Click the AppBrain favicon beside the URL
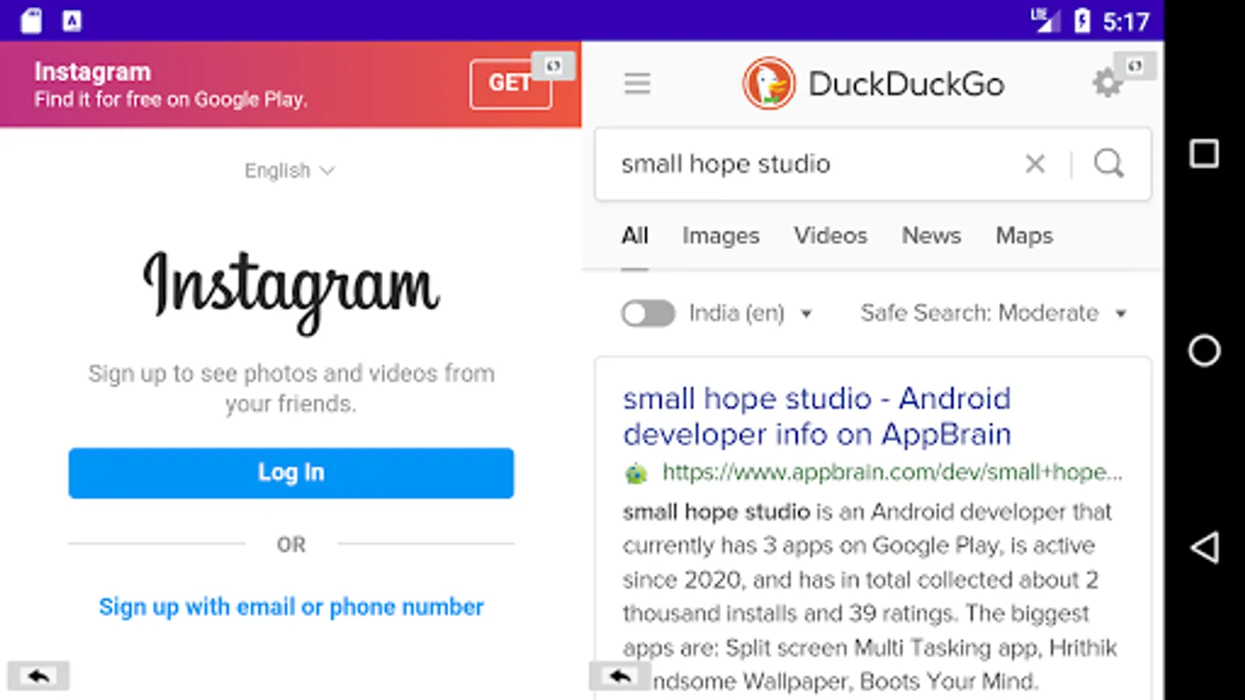Screen dimensions: 1245x700 pyautogui.click(x=637, y=473)
